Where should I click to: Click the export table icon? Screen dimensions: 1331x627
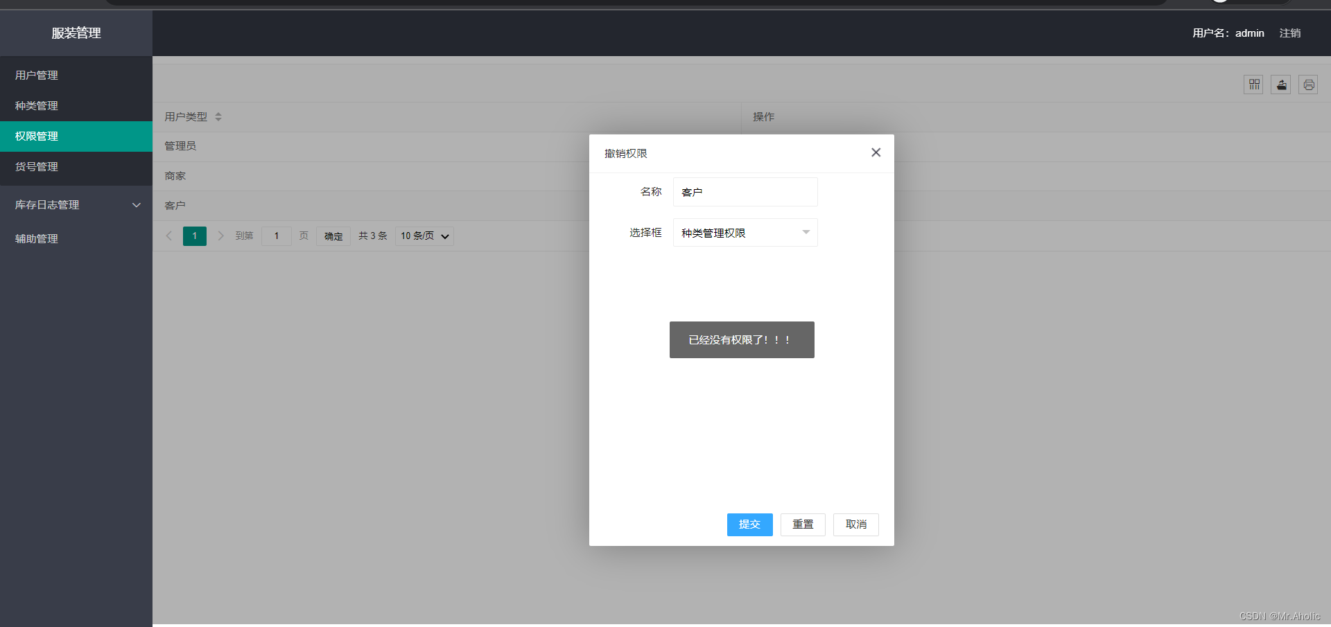pos(1281,85)
